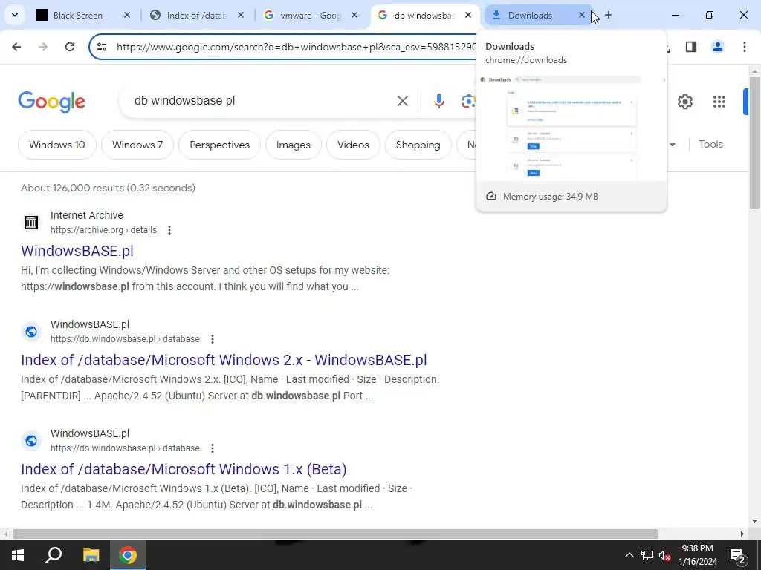Go to Google homepage via logo
Screen dimensions: 761x570
(51, 101)
